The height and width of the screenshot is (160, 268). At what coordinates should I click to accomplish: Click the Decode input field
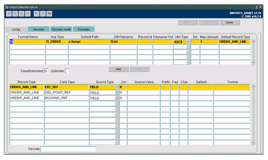[68, 149]
